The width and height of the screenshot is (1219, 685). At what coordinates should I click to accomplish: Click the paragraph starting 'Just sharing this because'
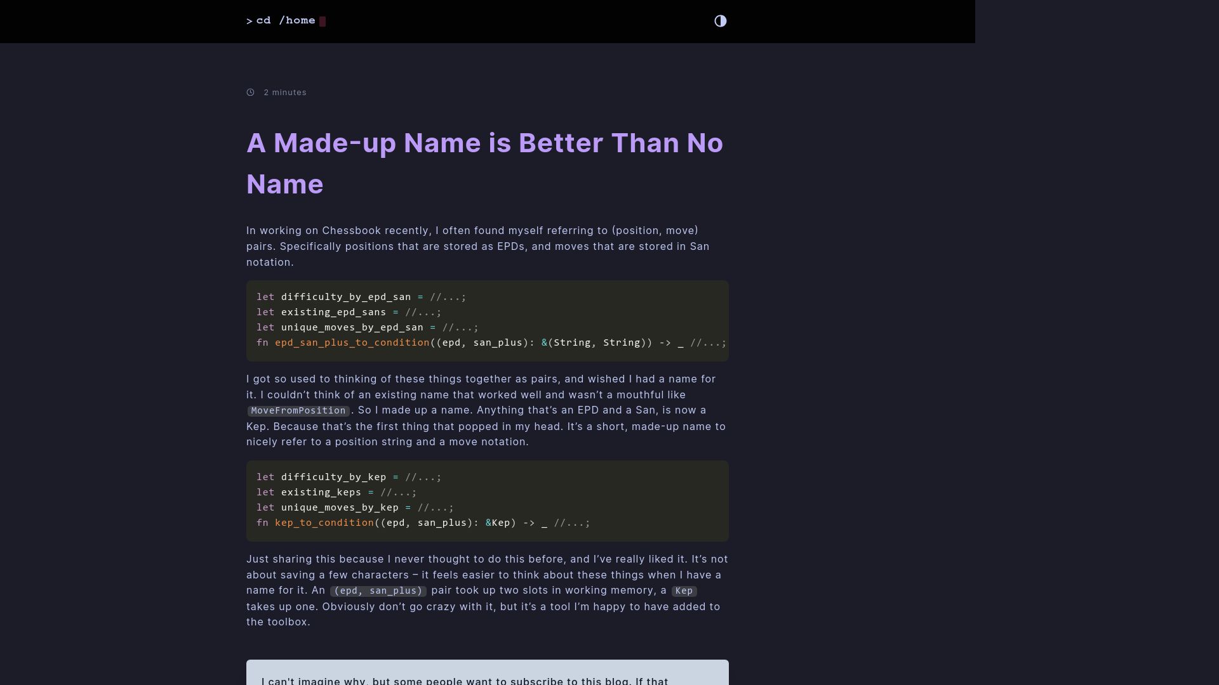pos(487,590)
